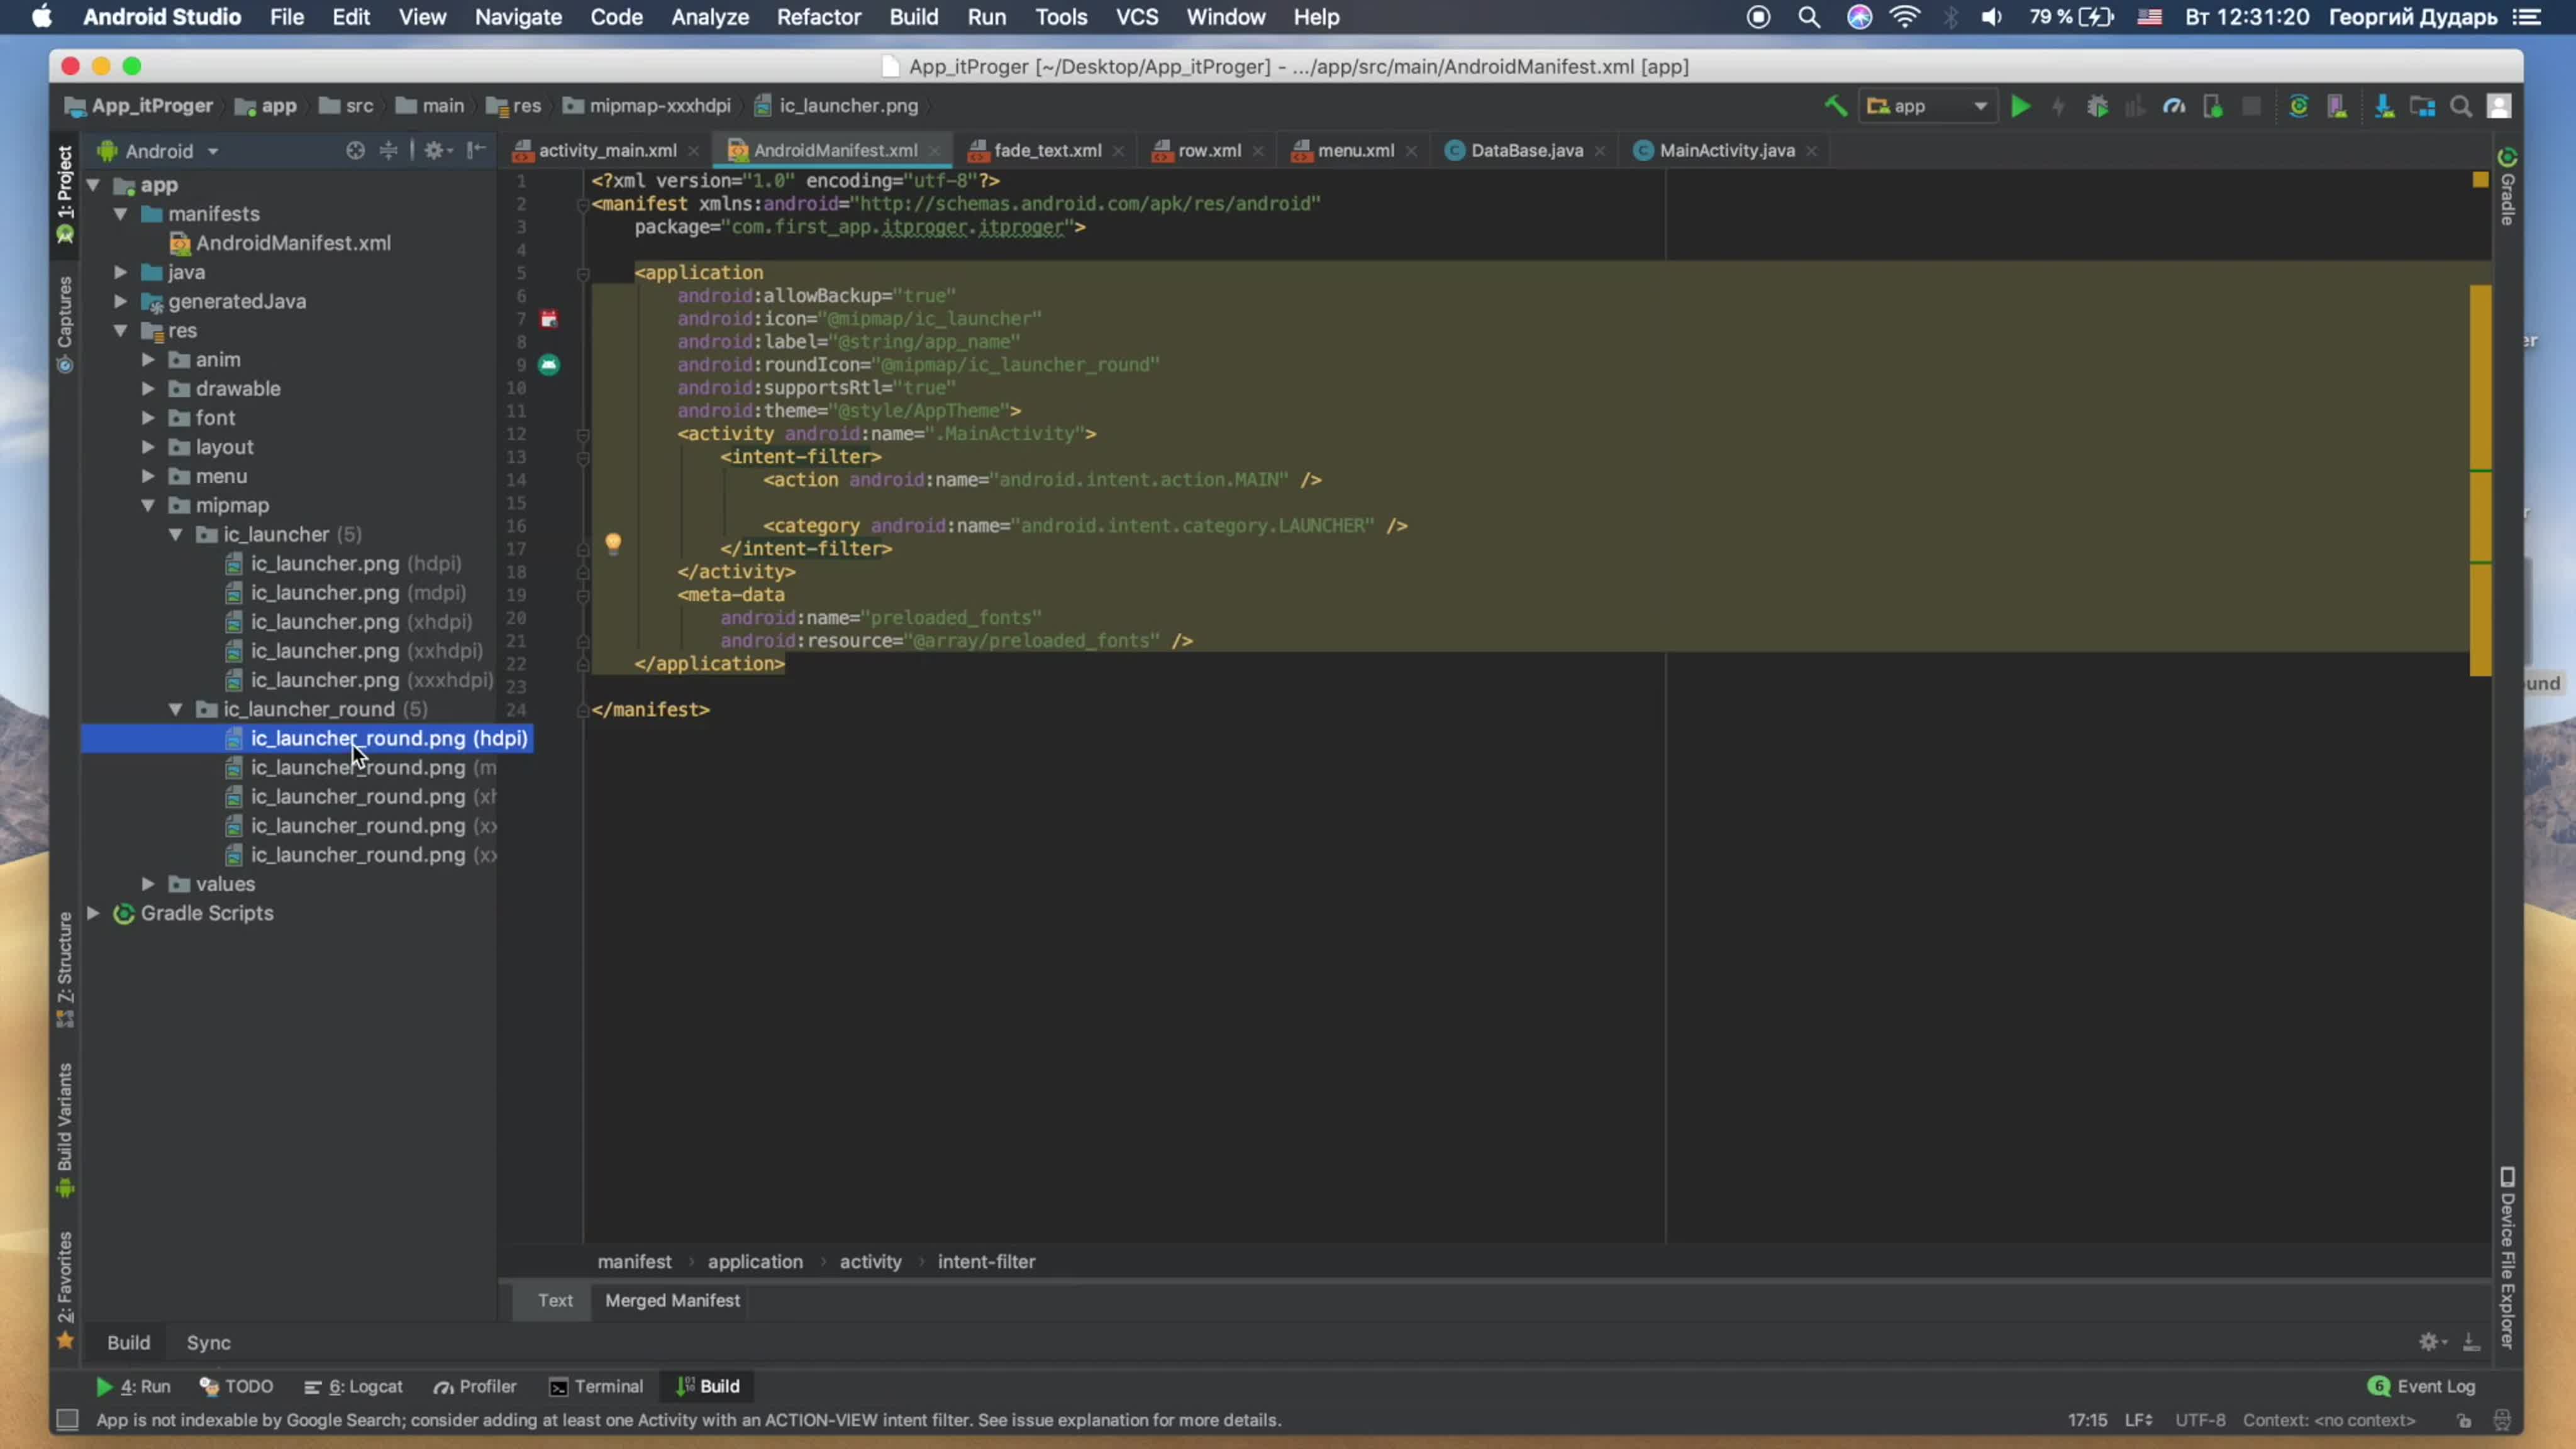Click the yellow lightbulb intention icon

[x=613, y=543]
